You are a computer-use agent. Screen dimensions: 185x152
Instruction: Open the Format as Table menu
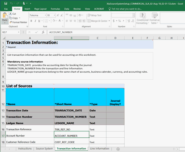[x=154, y=19]
